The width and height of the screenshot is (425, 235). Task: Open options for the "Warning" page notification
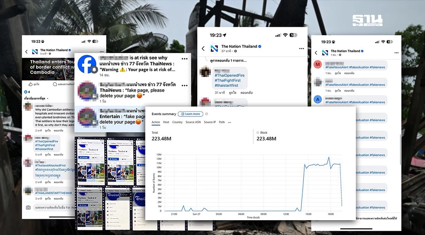tap(184, 59)
